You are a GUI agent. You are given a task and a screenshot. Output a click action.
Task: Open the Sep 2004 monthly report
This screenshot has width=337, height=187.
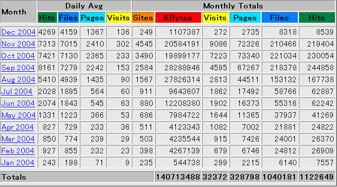click(18, 68)
